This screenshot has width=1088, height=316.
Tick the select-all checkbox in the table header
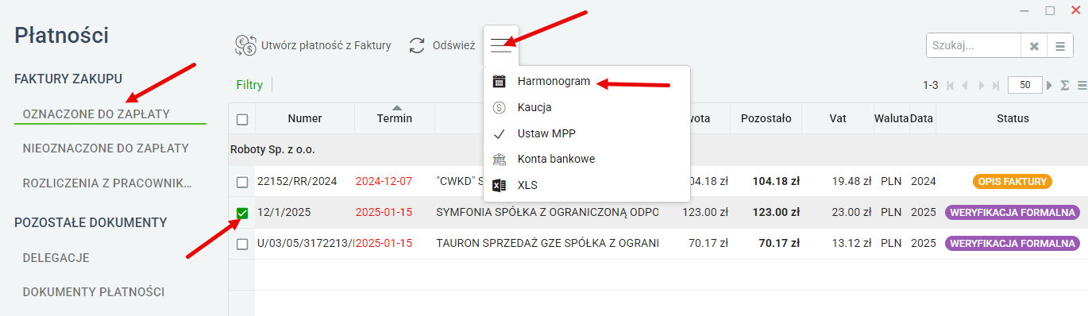point(242,119)
